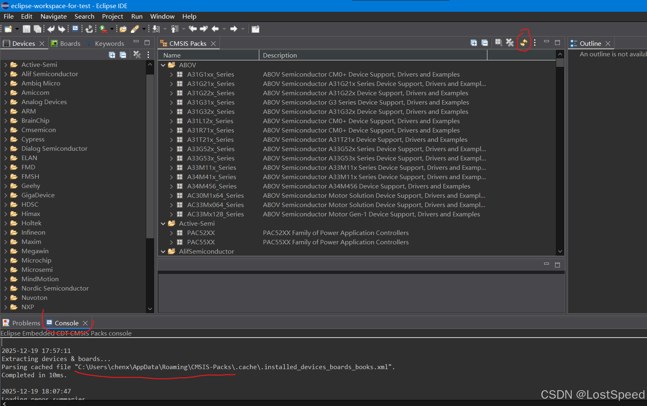Image resolution: width=647 pixels, height=406 pixels.
Task: Click the Forward navigation arrow
Action: 234,29
